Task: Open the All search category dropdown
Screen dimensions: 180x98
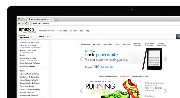Action: click(x=49, y=36)
